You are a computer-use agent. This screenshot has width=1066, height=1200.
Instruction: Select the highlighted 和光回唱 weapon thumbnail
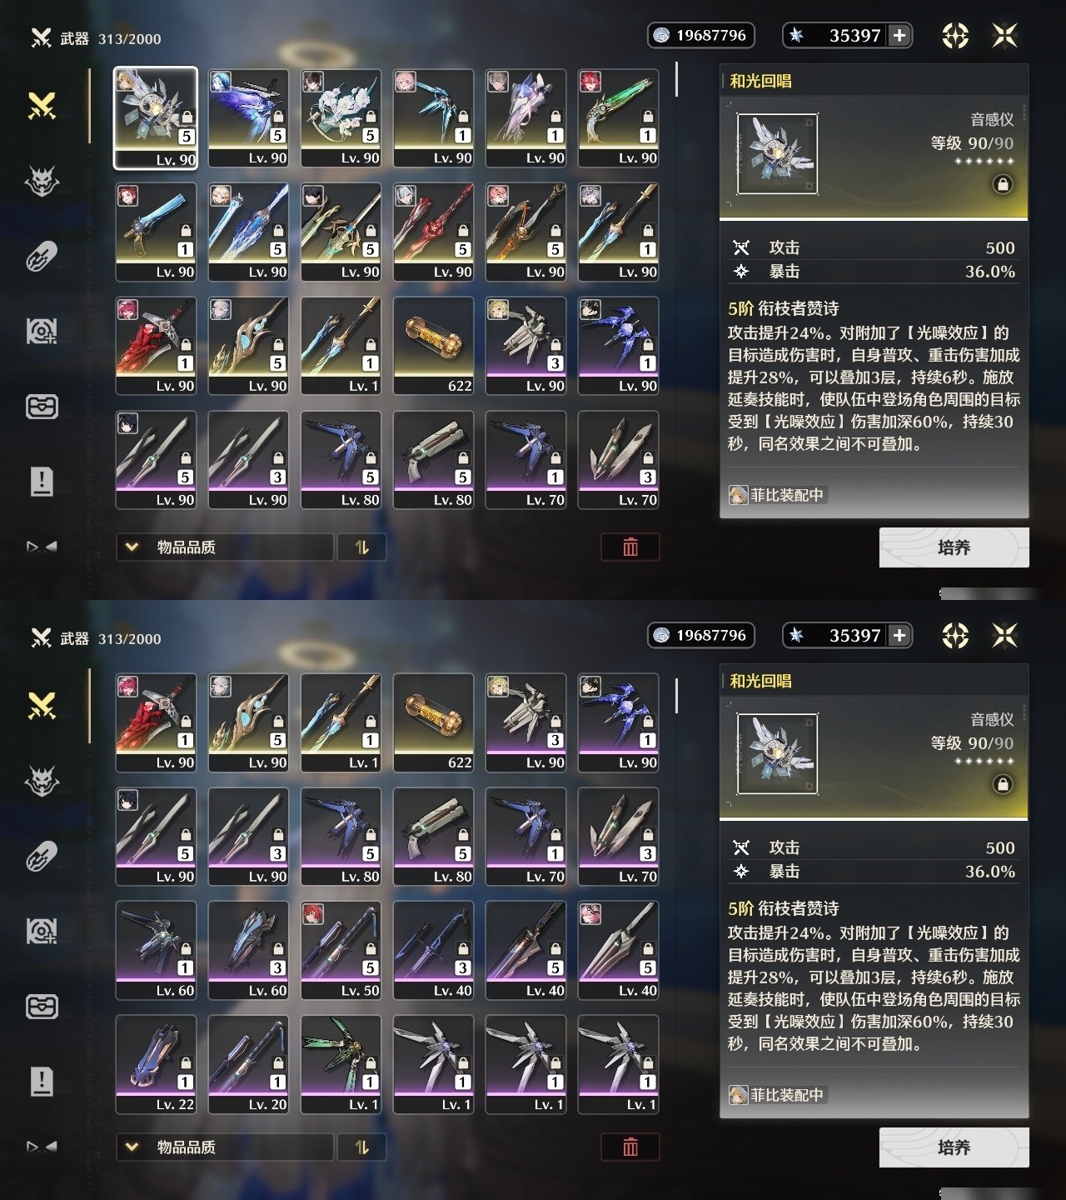coord(156,117)
